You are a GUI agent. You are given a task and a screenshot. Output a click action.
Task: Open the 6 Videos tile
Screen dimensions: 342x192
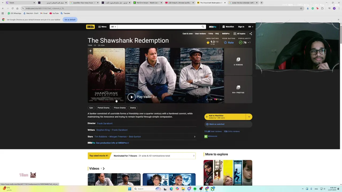pos(238,61)
